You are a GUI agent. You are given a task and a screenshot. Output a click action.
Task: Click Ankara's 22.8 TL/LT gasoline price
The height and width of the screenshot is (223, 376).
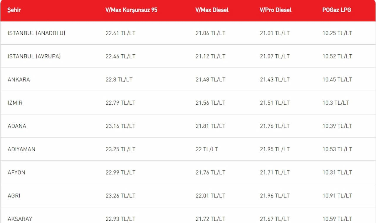pyautogui.click(x=119, y=80)
